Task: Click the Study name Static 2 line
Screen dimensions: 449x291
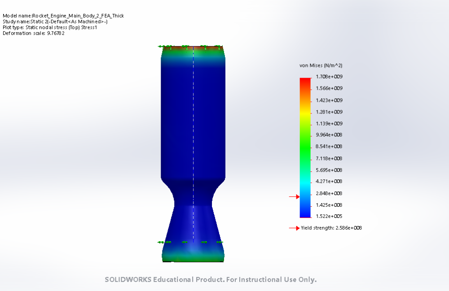Action: [x=55, y=22]
